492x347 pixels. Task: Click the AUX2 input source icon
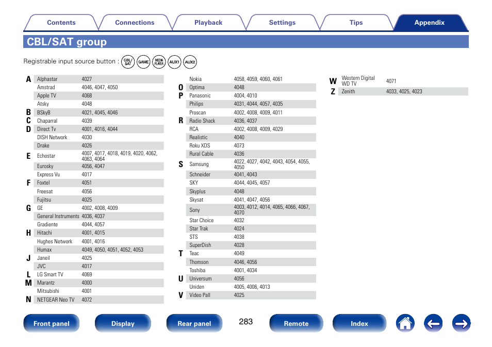pos(190,62)
